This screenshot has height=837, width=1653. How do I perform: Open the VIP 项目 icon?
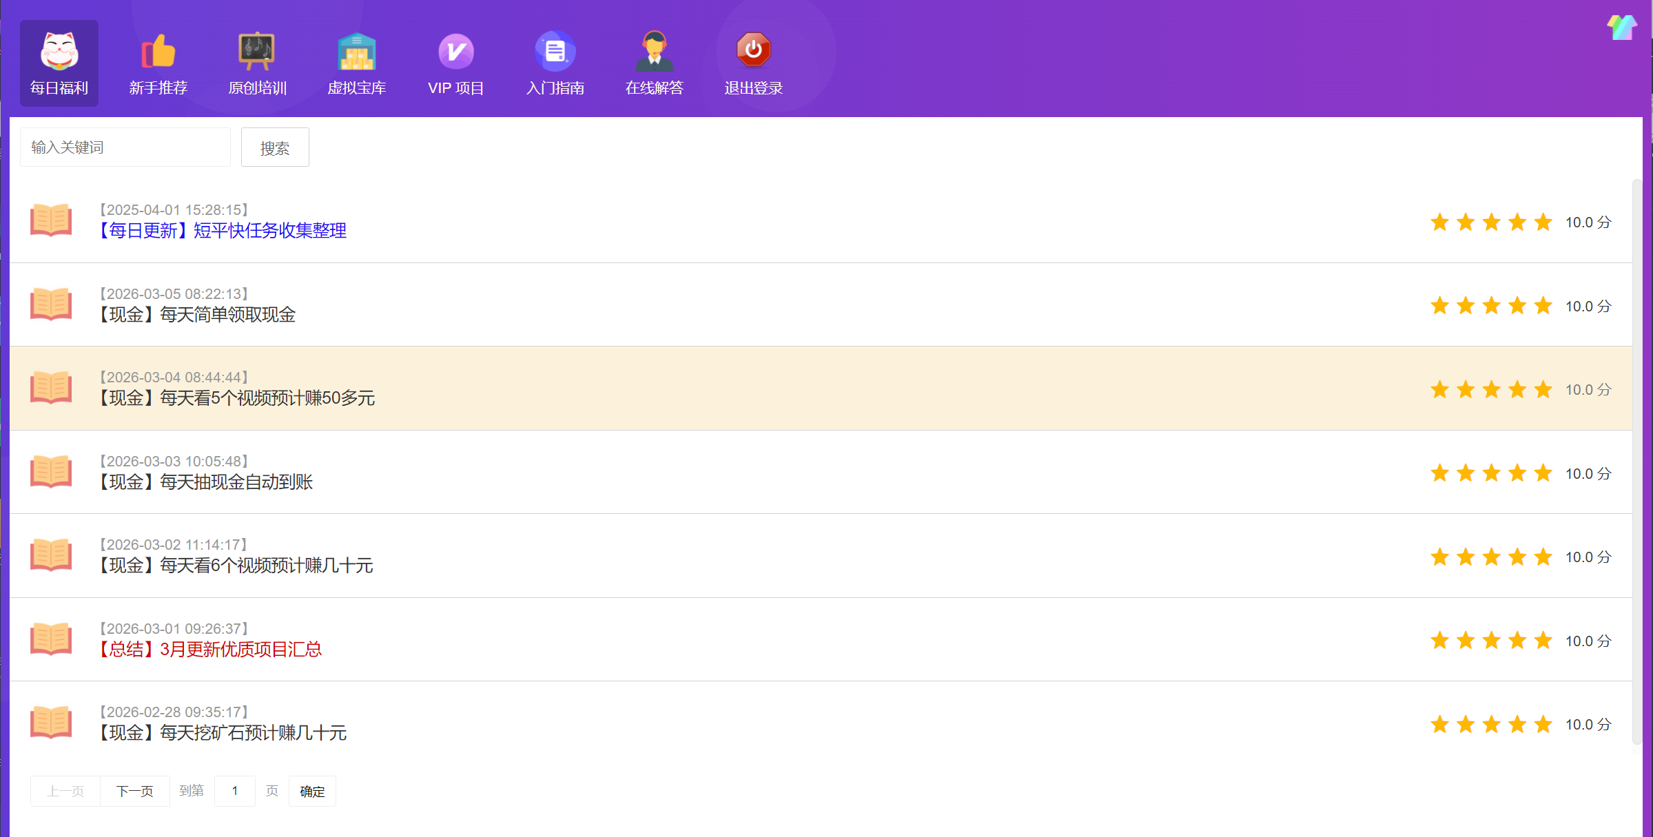455,52
